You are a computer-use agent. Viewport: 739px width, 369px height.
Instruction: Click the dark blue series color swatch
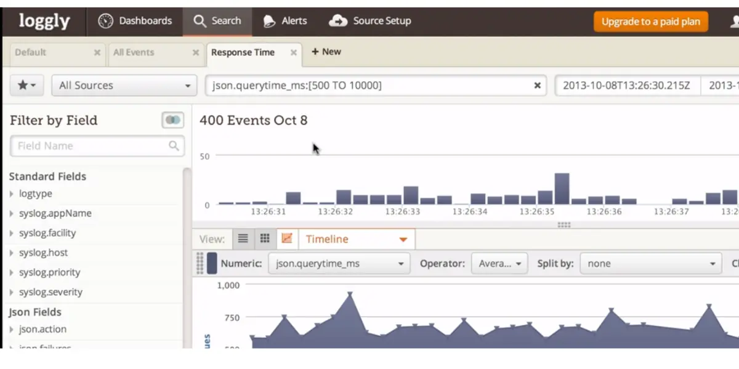212,263
